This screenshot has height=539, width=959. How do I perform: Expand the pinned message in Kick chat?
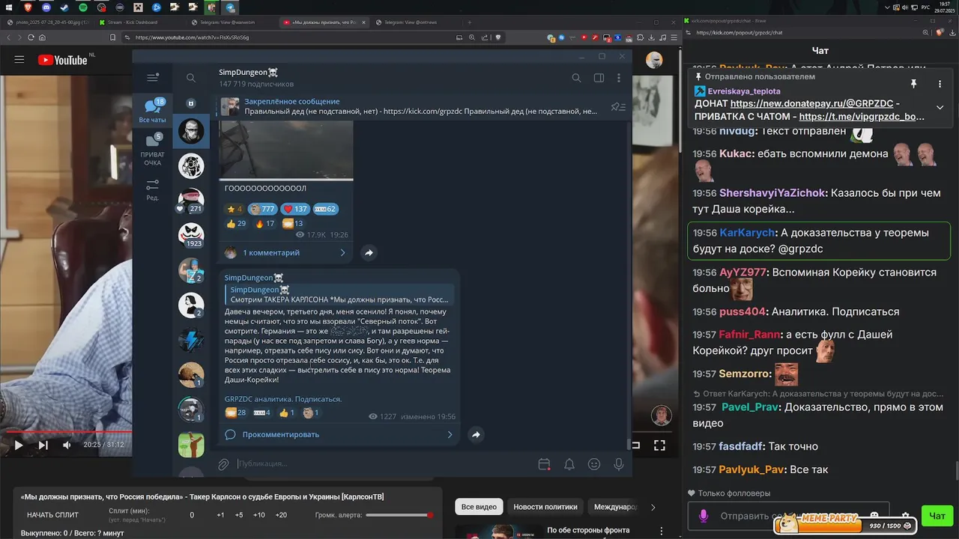coord(940,107)
